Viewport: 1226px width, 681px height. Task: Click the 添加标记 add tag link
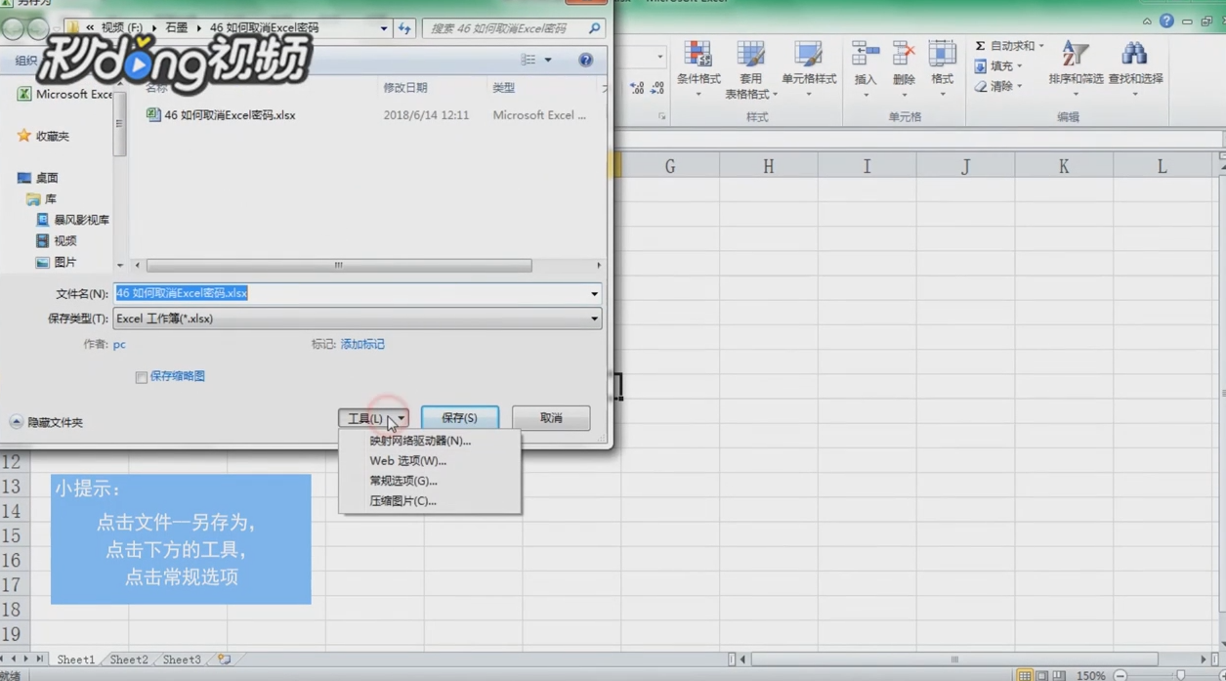pyautogui.click(x=362, y=344)
